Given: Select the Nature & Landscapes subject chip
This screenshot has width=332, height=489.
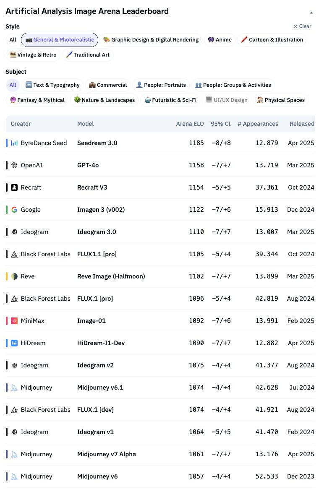Looking at the screenshot, I should (x=105, y=100).
